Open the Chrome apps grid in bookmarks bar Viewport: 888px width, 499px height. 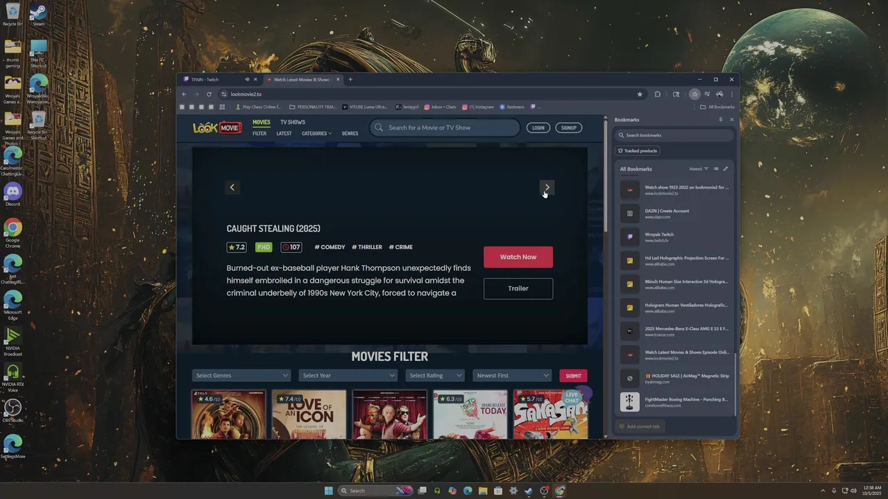[222, 107]
